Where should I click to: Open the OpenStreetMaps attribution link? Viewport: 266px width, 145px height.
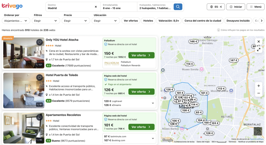click(257, 139)
